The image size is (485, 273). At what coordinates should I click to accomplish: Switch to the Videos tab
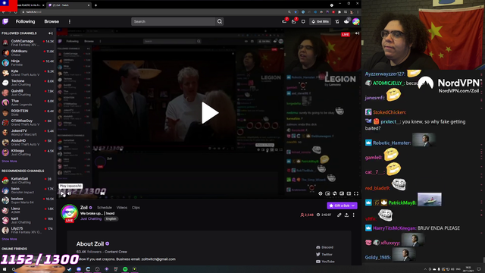click(122, 208)
